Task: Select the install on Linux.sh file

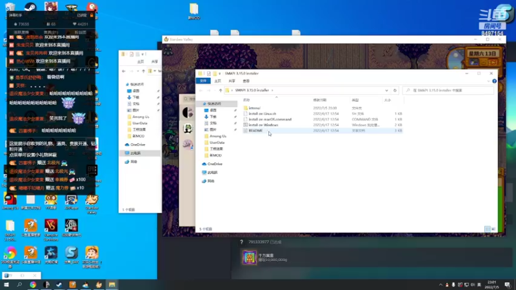Action: (x=263, y=114)
